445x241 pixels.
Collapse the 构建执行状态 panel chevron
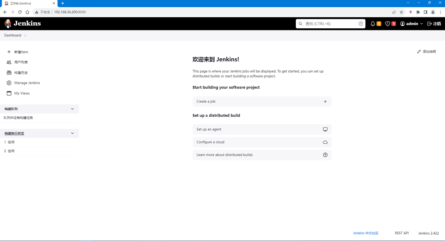click(x=72, y=133)
